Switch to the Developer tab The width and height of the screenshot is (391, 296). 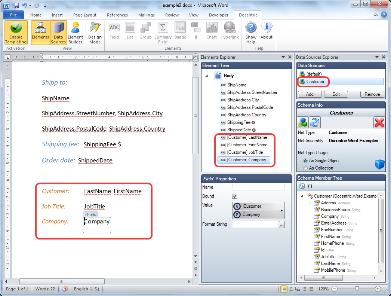tap(218, 15)
